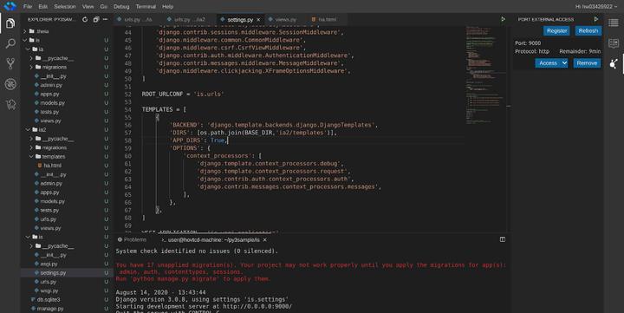This screenshot has width=624, height=313.
Task: Open the Terminal menu
Action: pyautogui.click(x=146, y=6)
